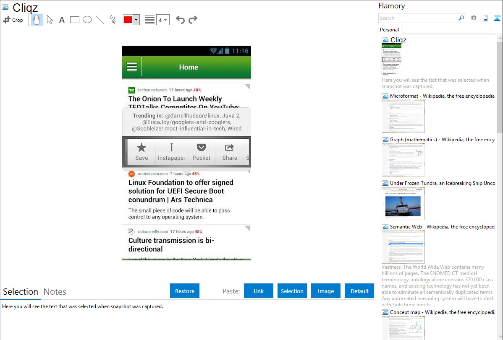Undo the last edit
Screen dimensions: 503x340
coord(180,20)
